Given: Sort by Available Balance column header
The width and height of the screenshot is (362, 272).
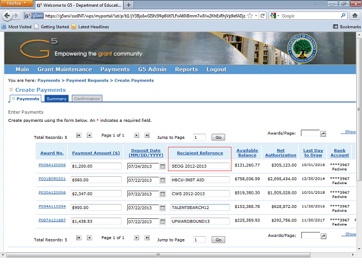Looking at the screenshot, I should click(x=247, y=153).
